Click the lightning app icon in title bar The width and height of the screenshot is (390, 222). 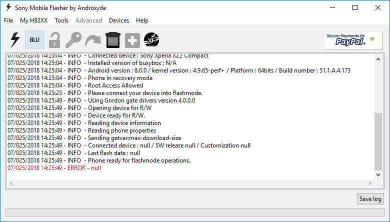point(8,7)
